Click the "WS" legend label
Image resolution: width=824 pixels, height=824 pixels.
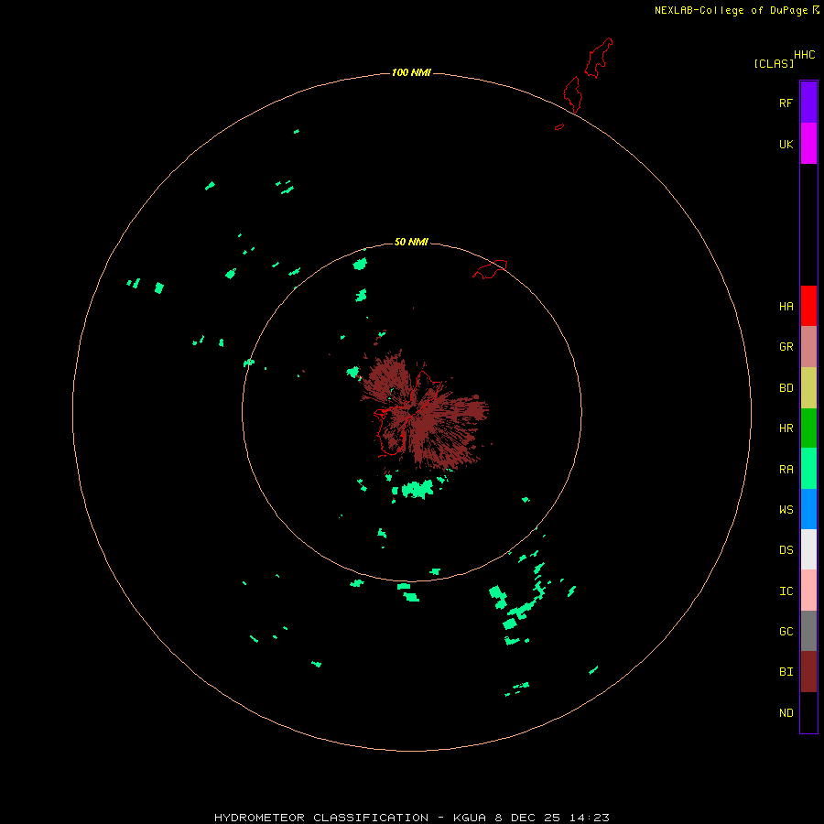786,510
